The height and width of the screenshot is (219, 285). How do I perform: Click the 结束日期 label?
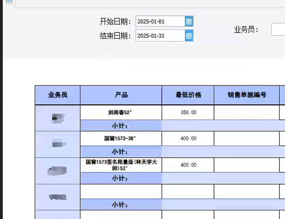(x=115, y=36)
